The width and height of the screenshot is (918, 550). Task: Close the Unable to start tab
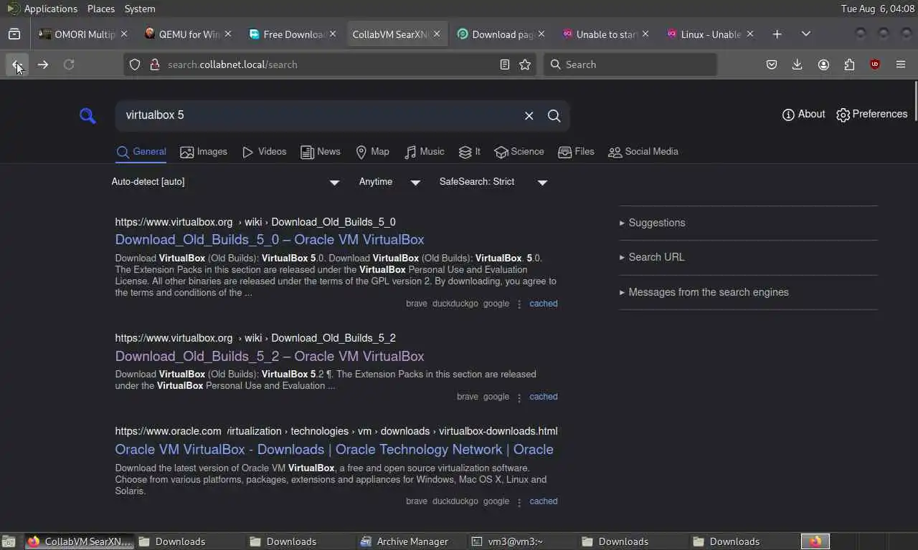645,34
